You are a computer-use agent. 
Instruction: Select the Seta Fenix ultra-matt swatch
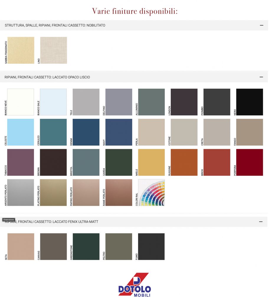point(21,247)
